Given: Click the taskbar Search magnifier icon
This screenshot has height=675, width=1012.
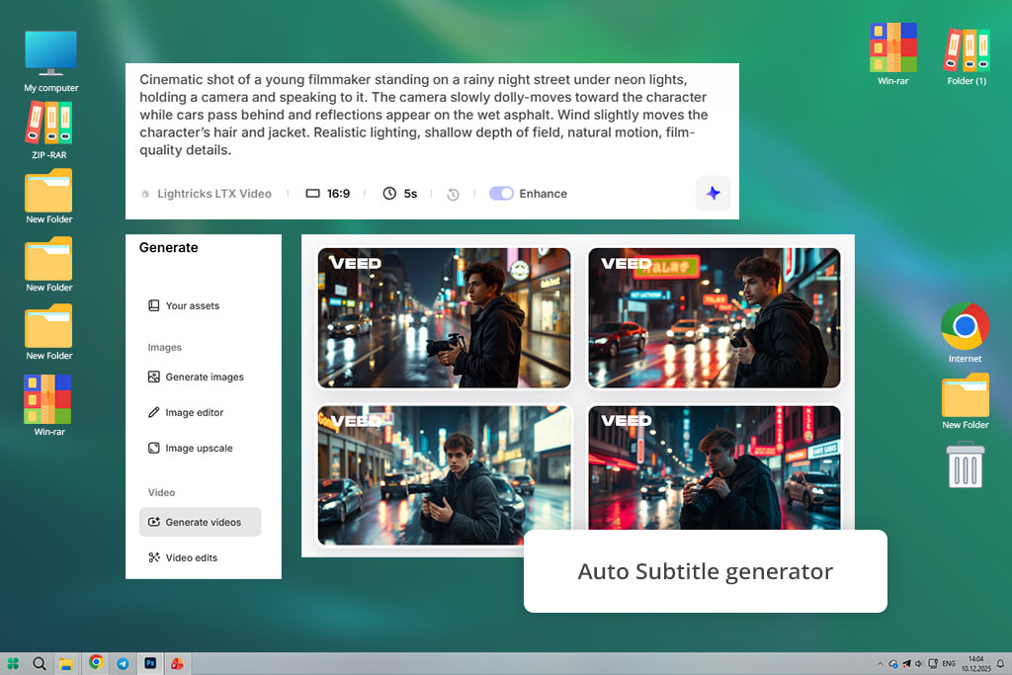Looking at the screenshot, I should (40, 663).
